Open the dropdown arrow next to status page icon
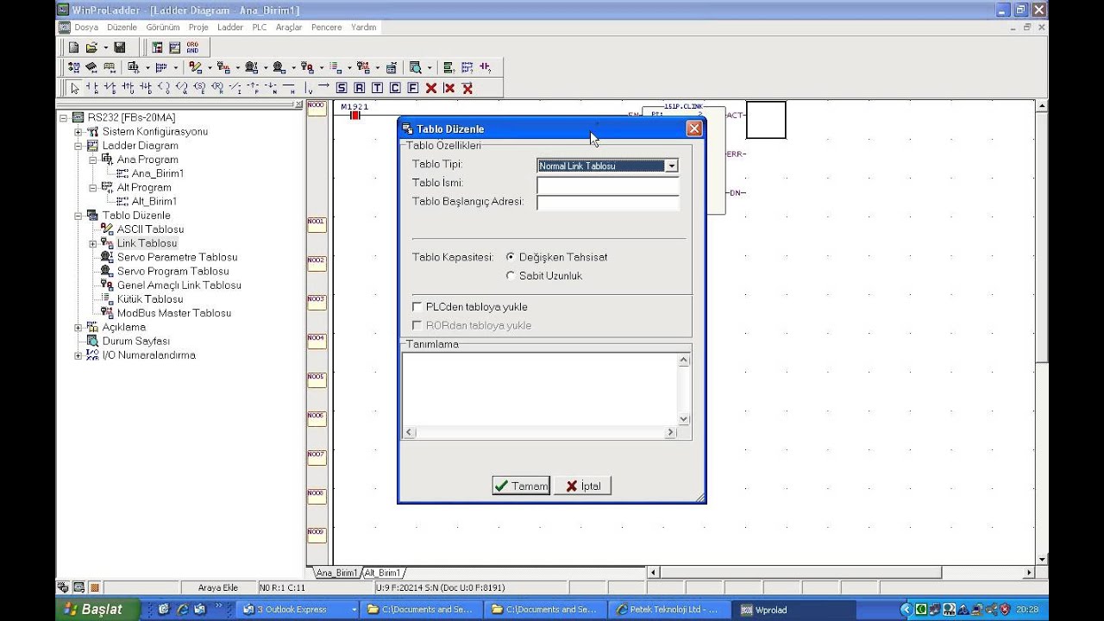Viewport: 1104px width, 621px height. pos(429,67)
